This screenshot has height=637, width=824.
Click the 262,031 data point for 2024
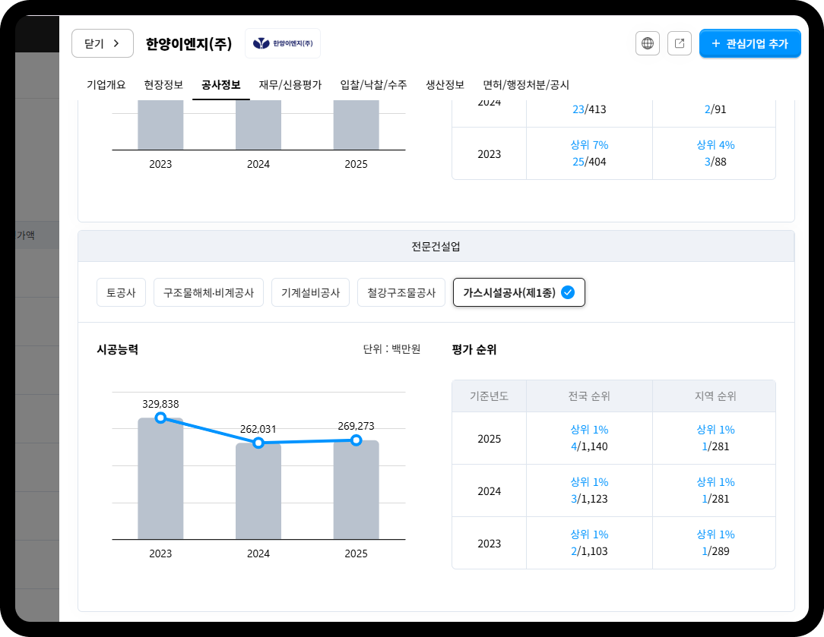pyautogui.click(x=258, y=443)
